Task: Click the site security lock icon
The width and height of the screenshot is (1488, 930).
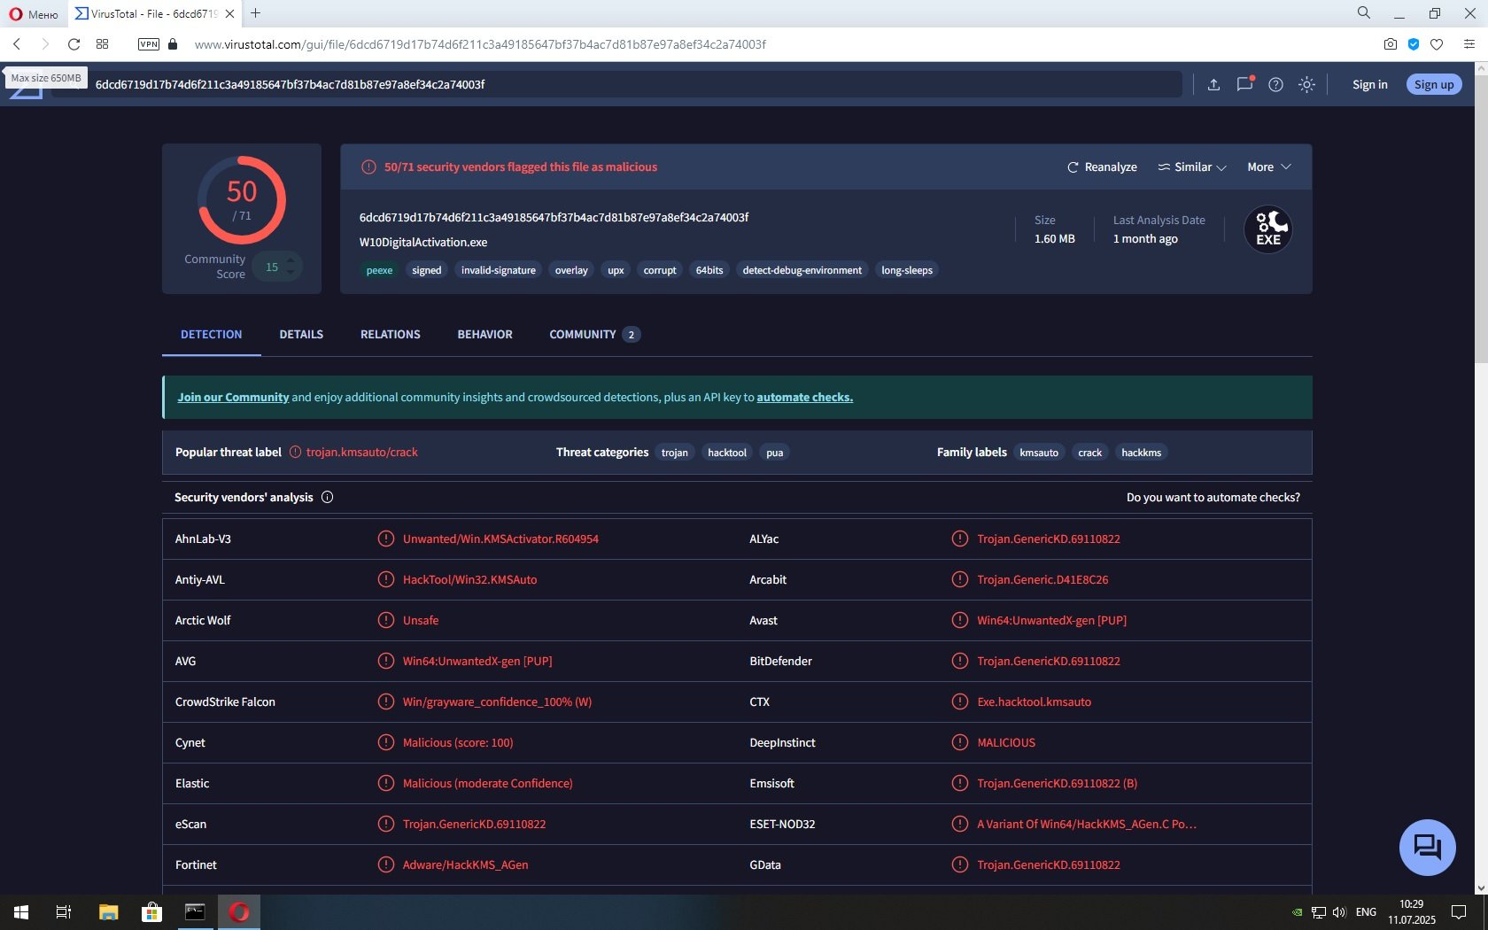Action: pyautogui.click(x=173, y=44)
